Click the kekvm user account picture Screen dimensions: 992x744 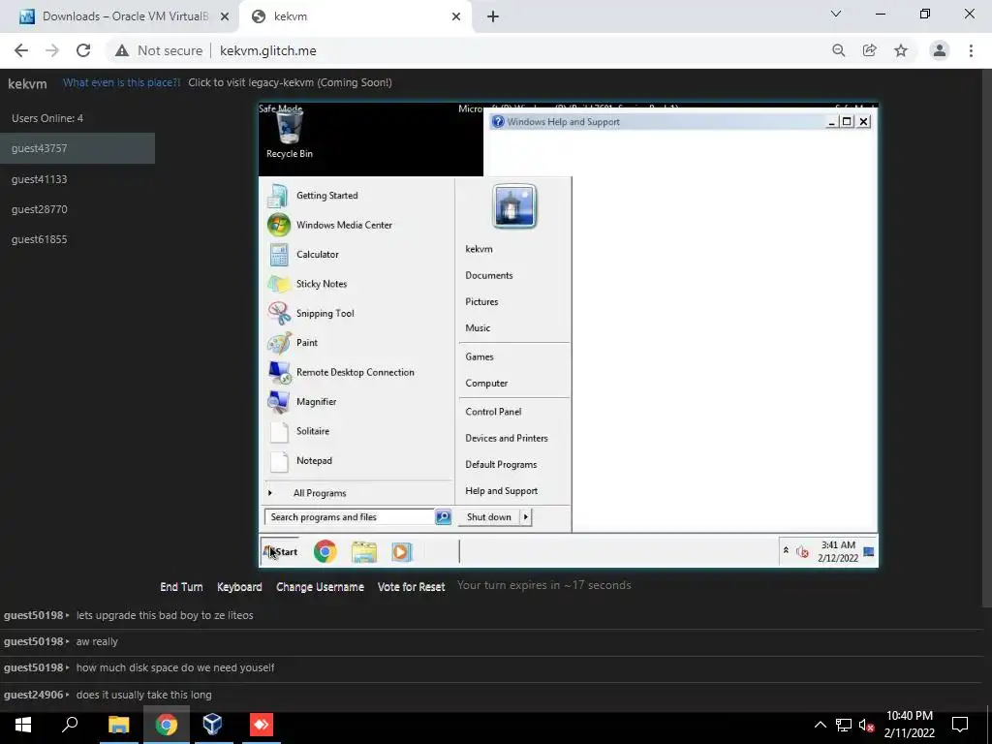(x=513, y=206)
